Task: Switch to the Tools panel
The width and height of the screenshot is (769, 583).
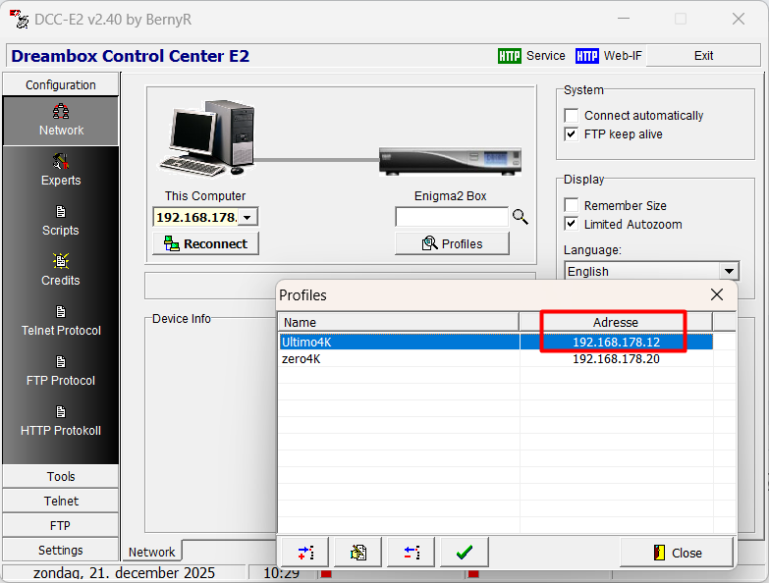Action: point(61,476)
